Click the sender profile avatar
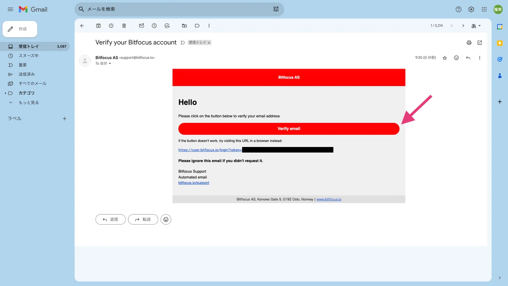 pos(85,61)
